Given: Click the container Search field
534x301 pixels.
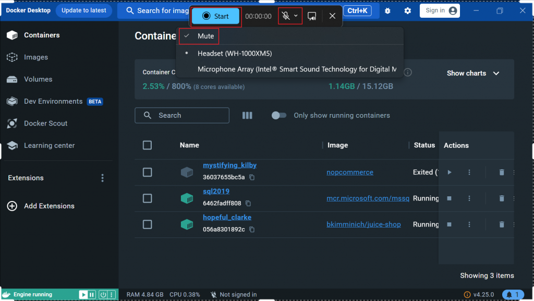Looking at the screenshot, I should click(x=182, y=115).
